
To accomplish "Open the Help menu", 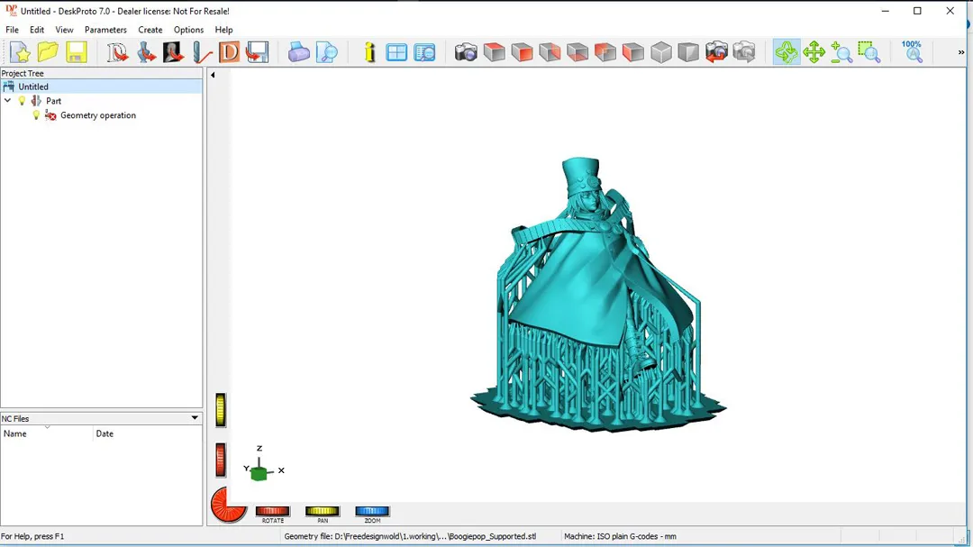I will 223,30.
